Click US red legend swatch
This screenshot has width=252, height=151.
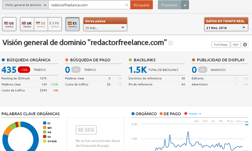click(x=45, y=137)
